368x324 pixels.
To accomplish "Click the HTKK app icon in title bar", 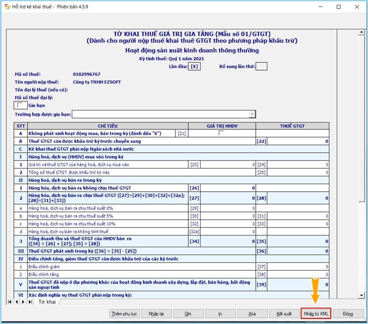I will tap(7, 7).
